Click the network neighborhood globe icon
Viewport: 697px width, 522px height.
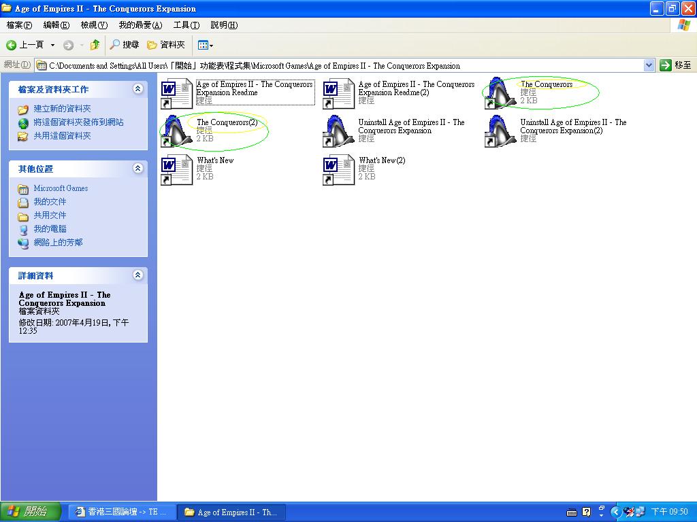click(23, 243)
